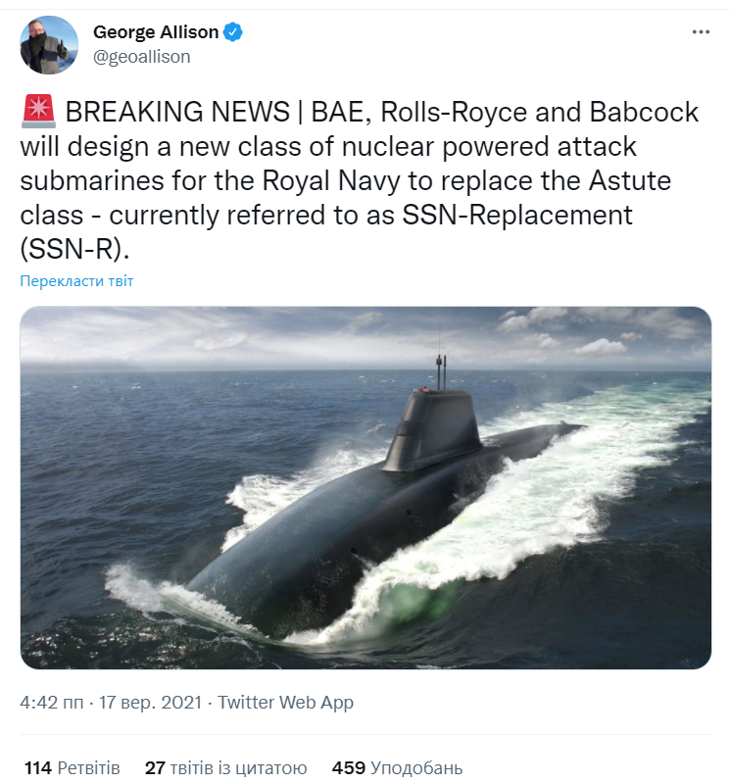Click the red siren emoji in tweet
Viewport: 730px width, 784px height.
pyautogui.click(x=38, y=111)
